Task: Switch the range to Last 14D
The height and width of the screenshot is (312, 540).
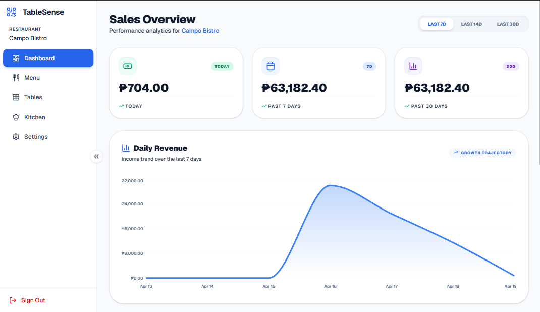Action: 471,24
